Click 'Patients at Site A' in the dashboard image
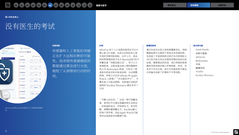Screen dimensions: 239x135 pyautogui.click(x=25, y=52)
